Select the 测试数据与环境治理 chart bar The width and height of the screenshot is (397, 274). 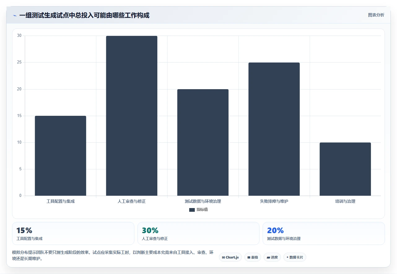point(203,142)
